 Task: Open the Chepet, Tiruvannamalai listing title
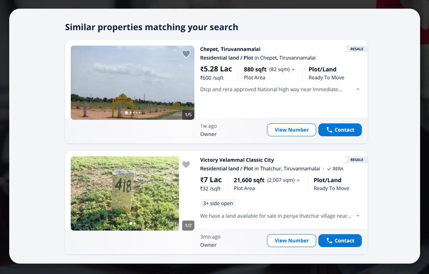tap(230, 49)
